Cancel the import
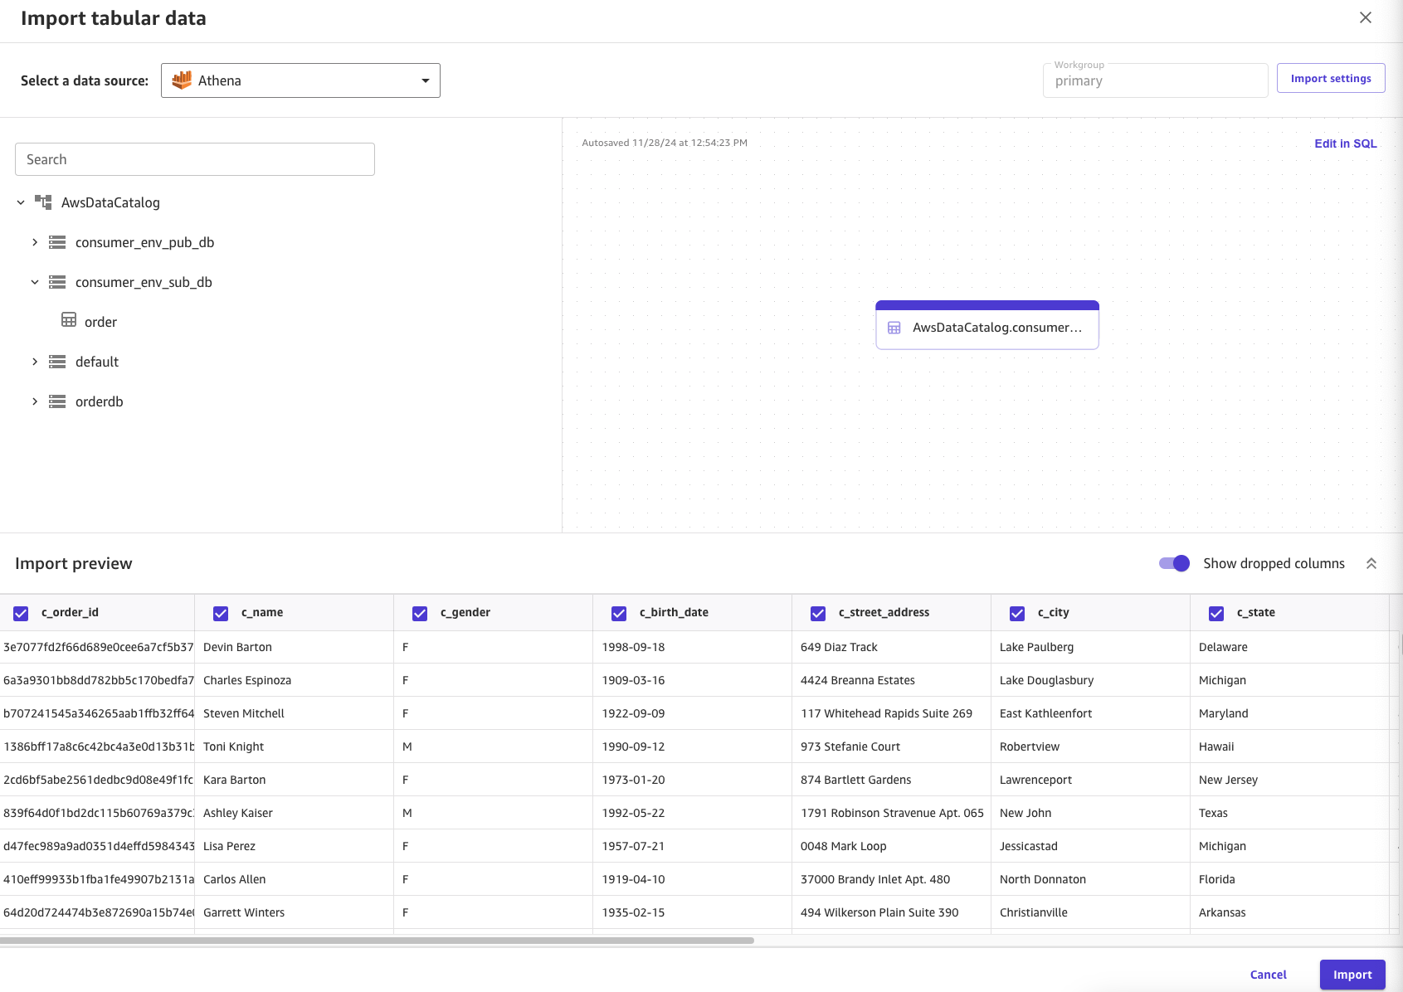This screenshot has height=992, width=1403. click(x=1269, y=975)
